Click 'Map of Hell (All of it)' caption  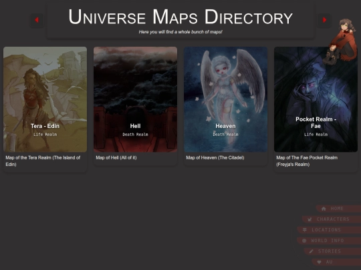click(x=116, y=158)
